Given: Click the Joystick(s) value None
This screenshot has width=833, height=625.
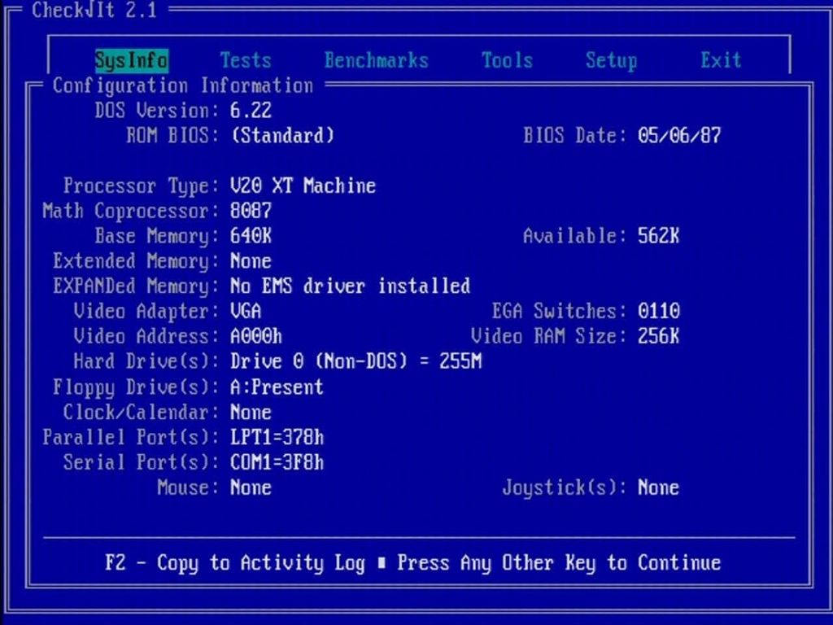Looking at the screenshot, I should pos(658,488).
